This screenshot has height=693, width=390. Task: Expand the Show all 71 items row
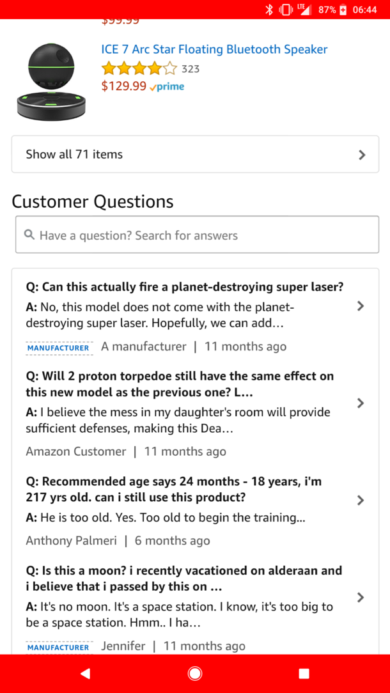click(195, 154)
